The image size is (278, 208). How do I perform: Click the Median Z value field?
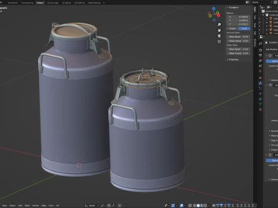click(x=239, y=24)
